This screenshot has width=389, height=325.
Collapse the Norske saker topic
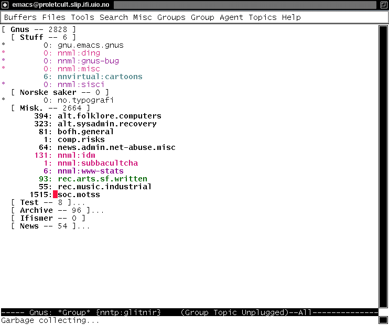point(60,93)
